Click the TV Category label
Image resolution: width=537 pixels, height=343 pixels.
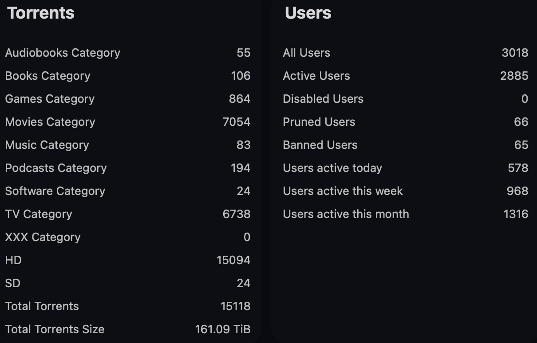click(39, 214)
